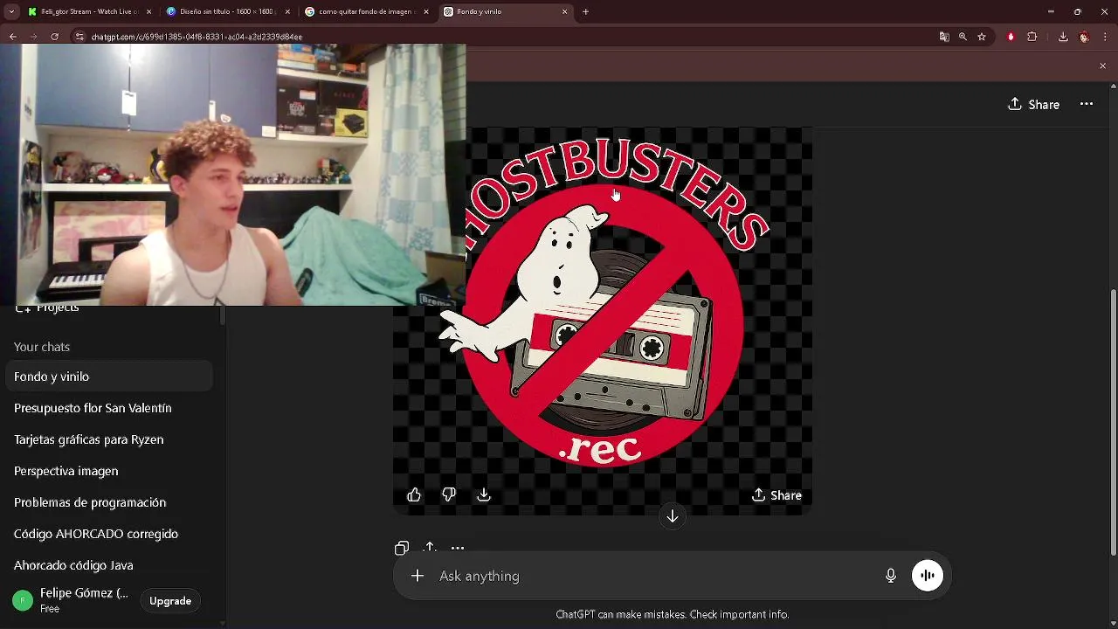Open the extensions puzzle icon
1118x629 pixels.
(x=1032, y=37)
